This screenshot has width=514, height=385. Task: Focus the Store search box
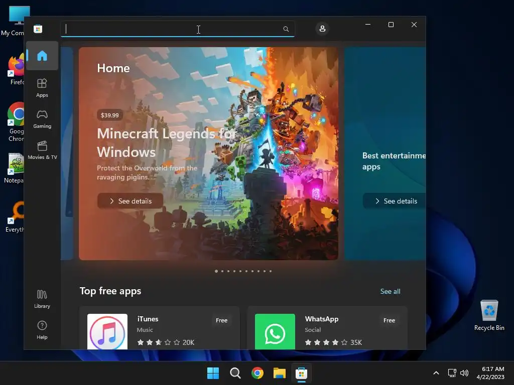pos(177,29)
